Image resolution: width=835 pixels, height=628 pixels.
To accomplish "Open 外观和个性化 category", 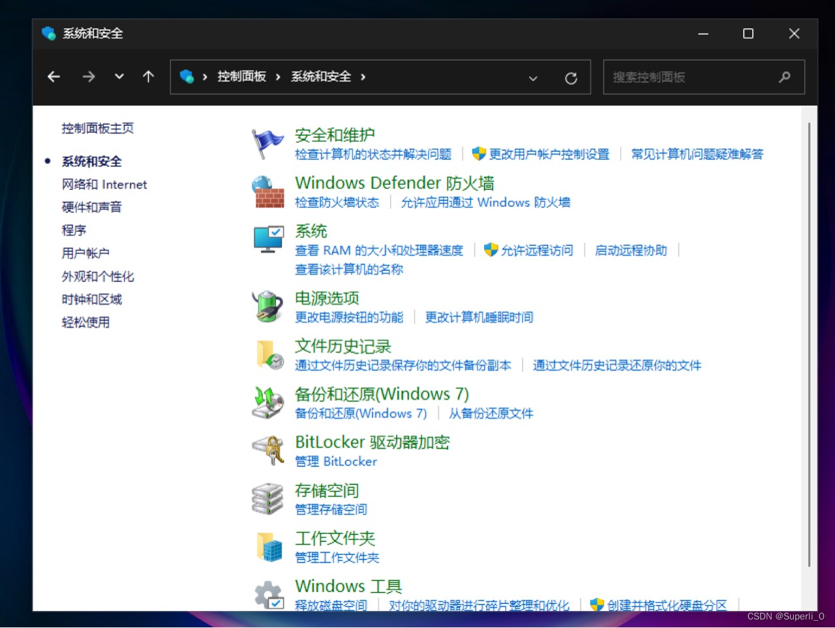I will click(x=98, y=277).
